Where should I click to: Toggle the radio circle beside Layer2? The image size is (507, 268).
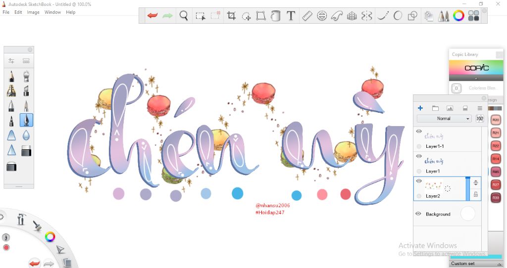coord(419,196)
